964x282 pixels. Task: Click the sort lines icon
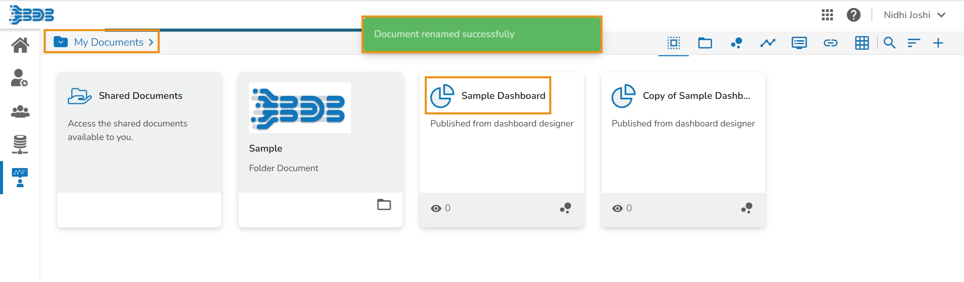point(914,43)
